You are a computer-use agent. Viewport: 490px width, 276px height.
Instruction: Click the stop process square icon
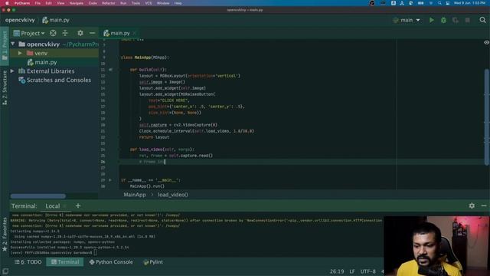pos(468,21)
